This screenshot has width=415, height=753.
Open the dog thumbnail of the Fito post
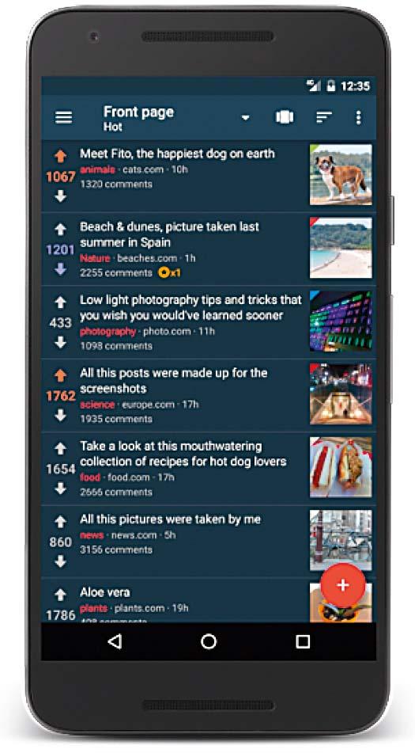click(x=341, y=175)
